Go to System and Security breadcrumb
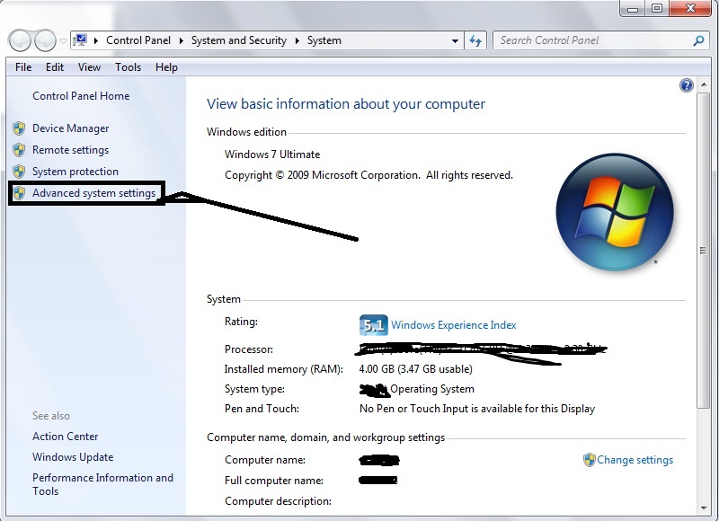 click(238, 40)
